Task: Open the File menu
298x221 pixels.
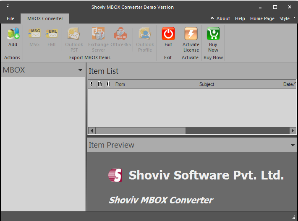Action: [10, 18]
